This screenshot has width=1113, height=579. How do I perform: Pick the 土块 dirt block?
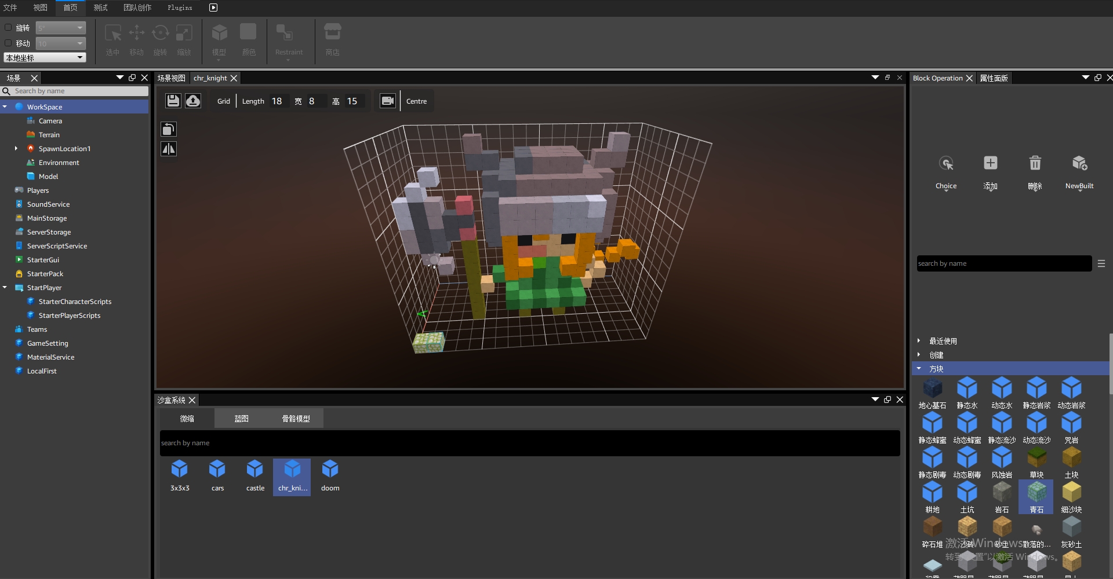1071,463
